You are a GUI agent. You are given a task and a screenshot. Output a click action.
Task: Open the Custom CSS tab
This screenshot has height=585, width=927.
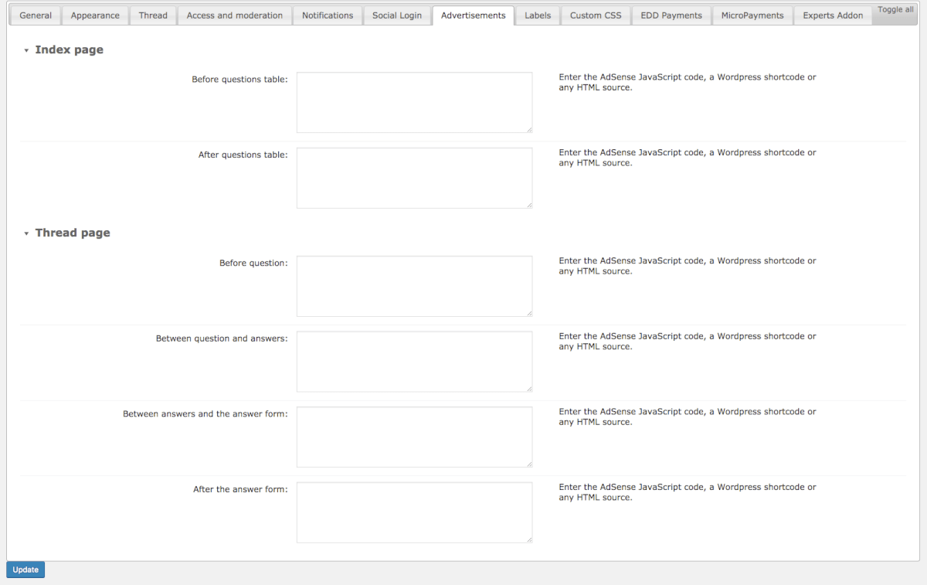click(596, 15)
